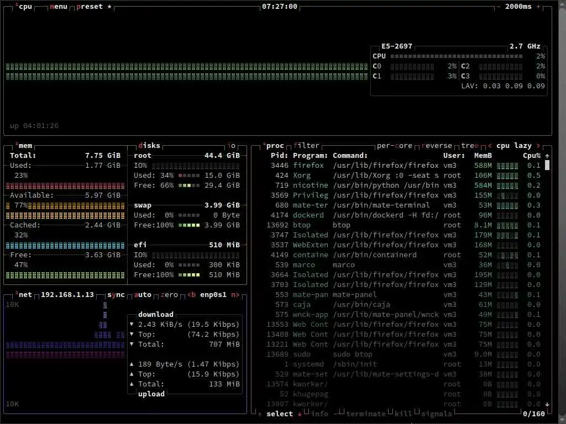The height and width of the screenshot is (424, 566).
Task: Click zero to reset net totals
Action: click(169, 295)
